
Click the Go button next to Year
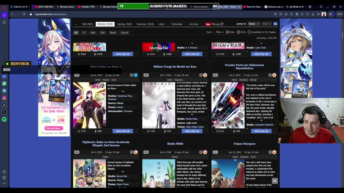(x=275, y=24)
